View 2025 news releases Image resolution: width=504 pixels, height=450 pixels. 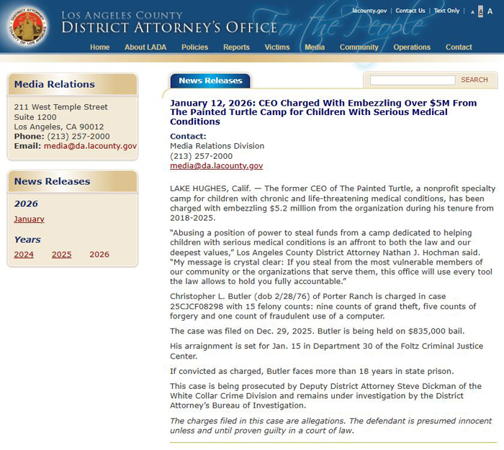click(61, 254)
